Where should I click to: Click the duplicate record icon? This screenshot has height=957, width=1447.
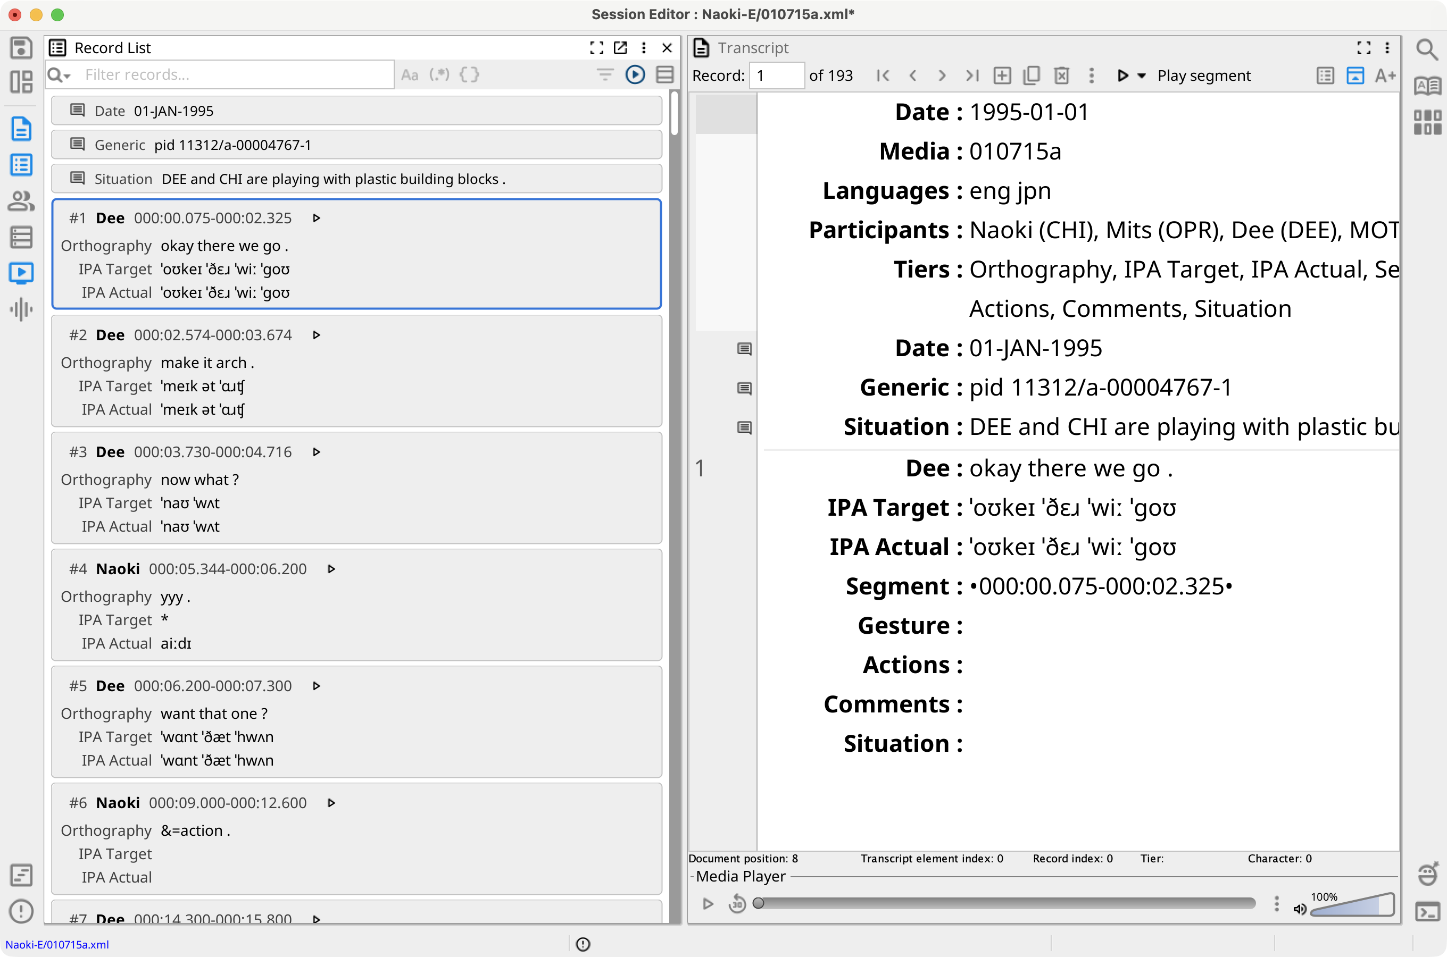[1032, 75]
